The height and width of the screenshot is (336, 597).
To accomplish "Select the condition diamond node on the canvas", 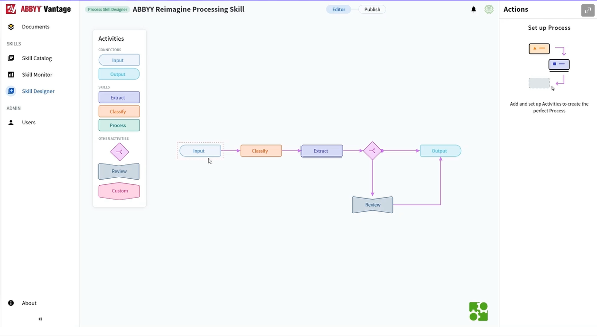I will pos(373,151).
